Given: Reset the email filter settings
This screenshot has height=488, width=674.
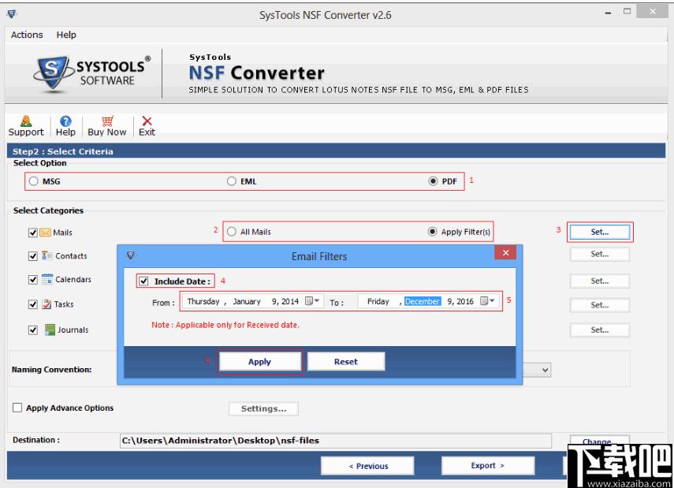Looking at the screenshot, I should (x=345, y=362).
